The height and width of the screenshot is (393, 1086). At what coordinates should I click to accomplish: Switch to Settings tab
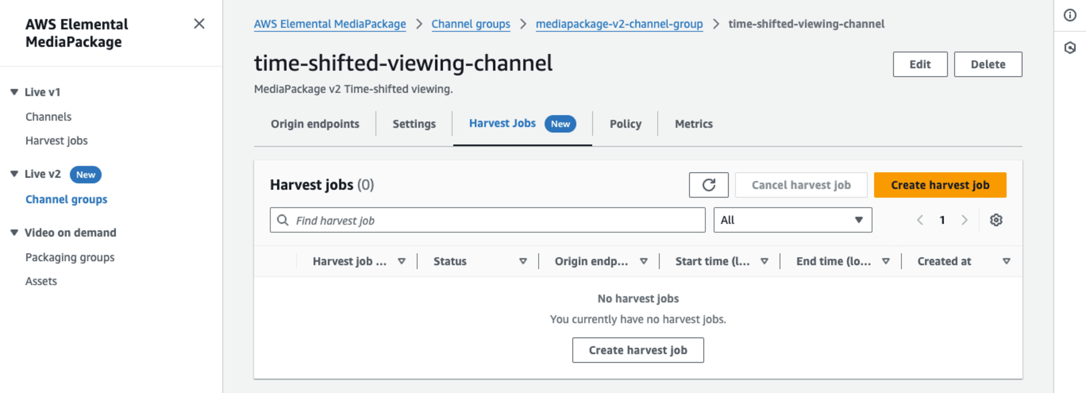coord(414,124)
